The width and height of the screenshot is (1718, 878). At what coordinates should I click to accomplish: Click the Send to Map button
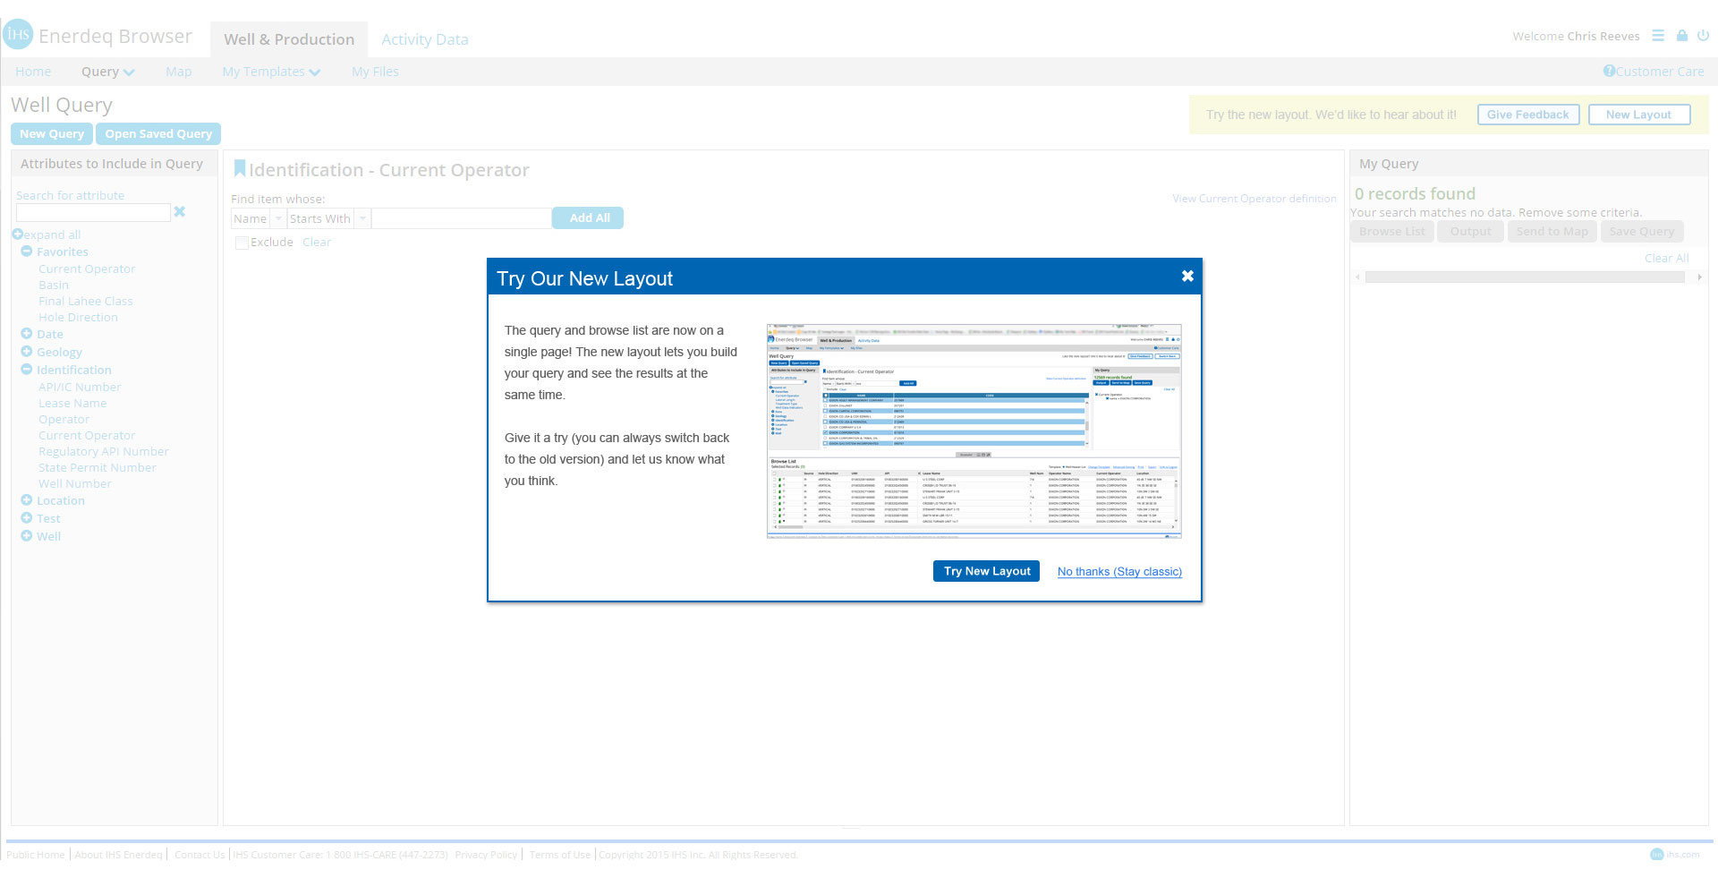(x=1552, y=231)
